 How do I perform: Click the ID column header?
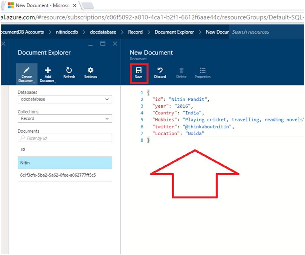(x=23, y=150)
